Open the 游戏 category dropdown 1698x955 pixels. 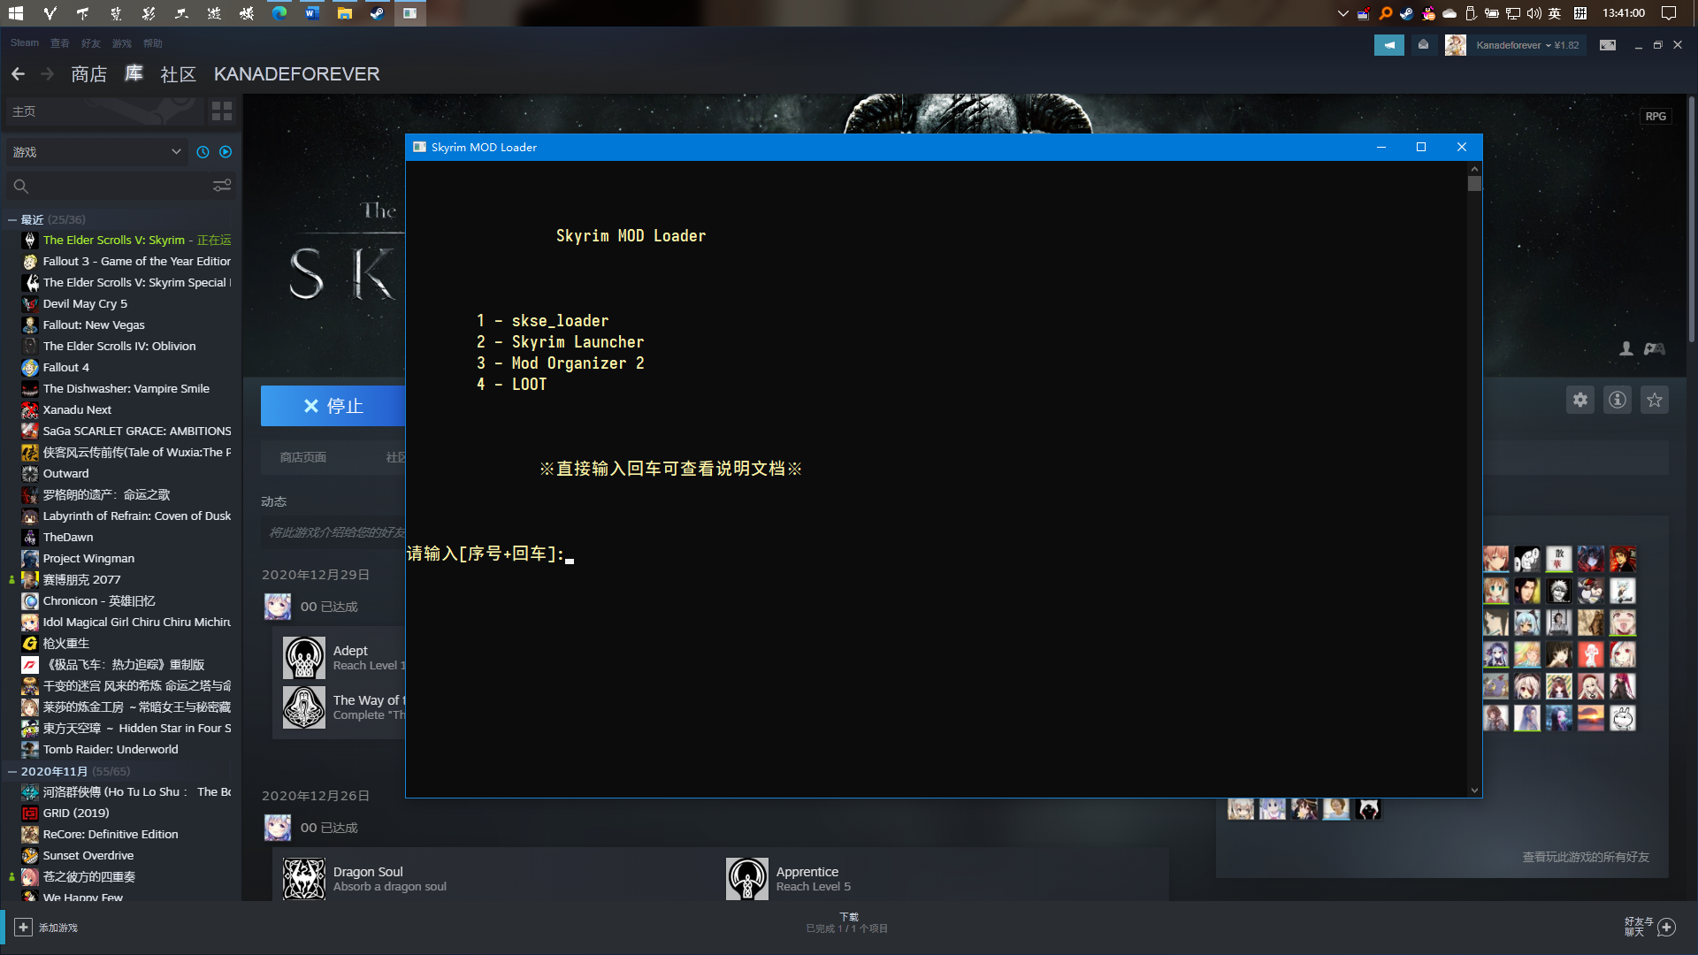pyautogui.click(x=97, y=152)
